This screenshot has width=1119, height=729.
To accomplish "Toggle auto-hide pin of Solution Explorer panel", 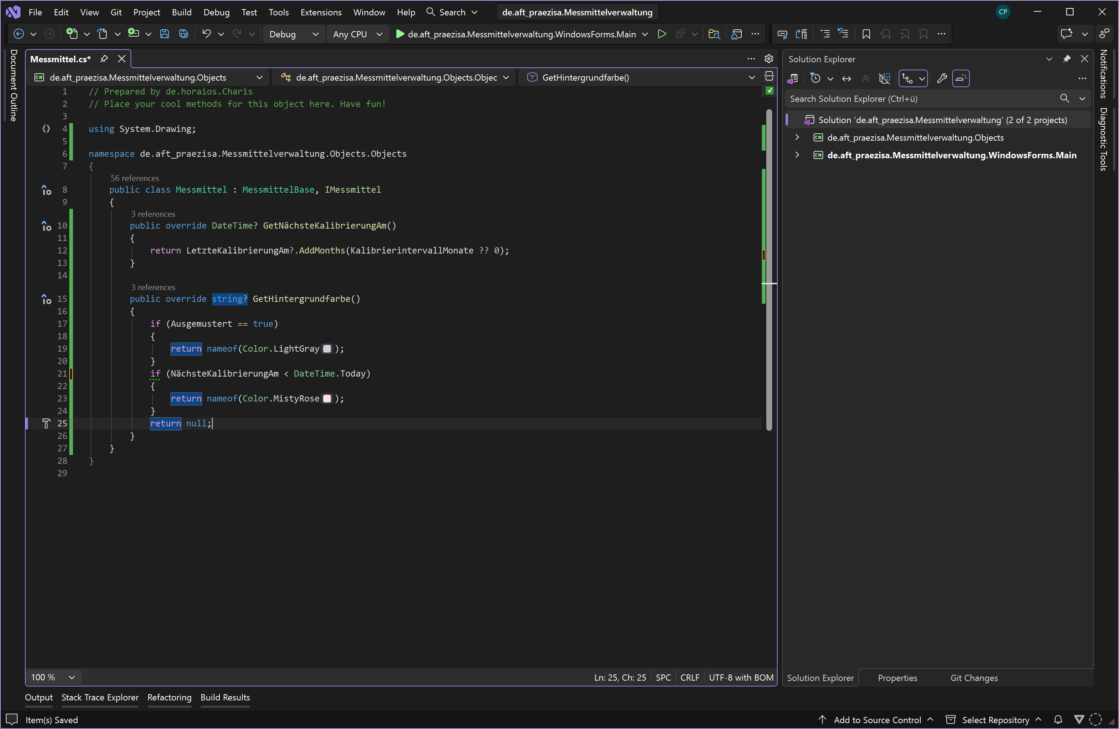I will [x=1066, y=59].
